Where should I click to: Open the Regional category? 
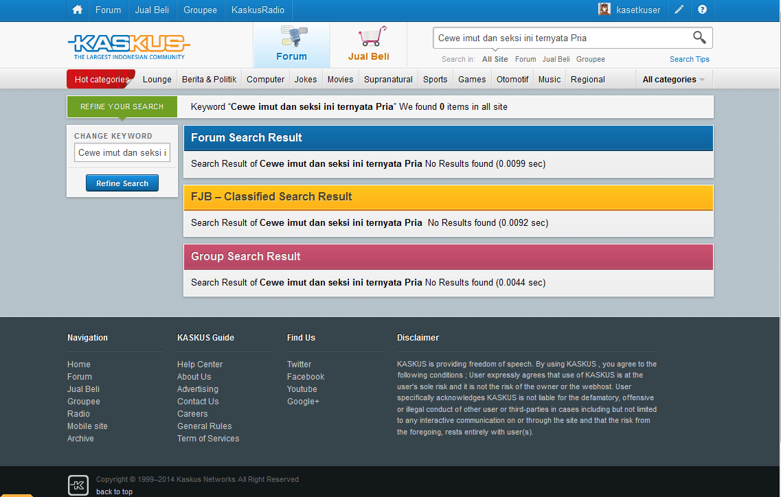pyautogui.click(x=588, y=79)
